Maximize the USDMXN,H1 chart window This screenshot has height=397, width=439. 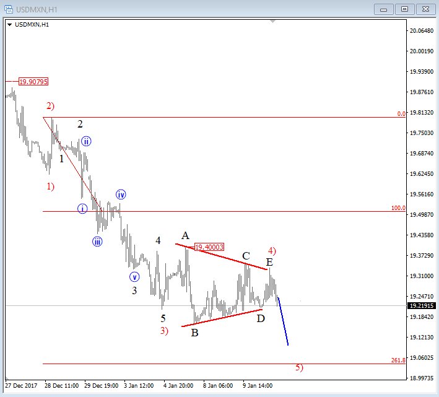pos(404,9)
